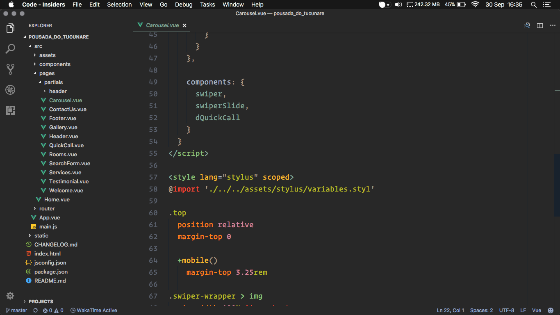Change encoding via UTF-8
The width and height of the screenshot is (560, 315).
point(507,310)
